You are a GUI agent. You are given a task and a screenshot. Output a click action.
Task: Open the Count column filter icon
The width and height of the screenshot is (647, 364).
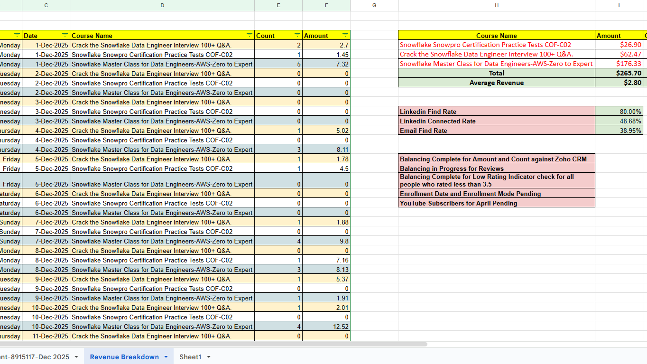297,36
